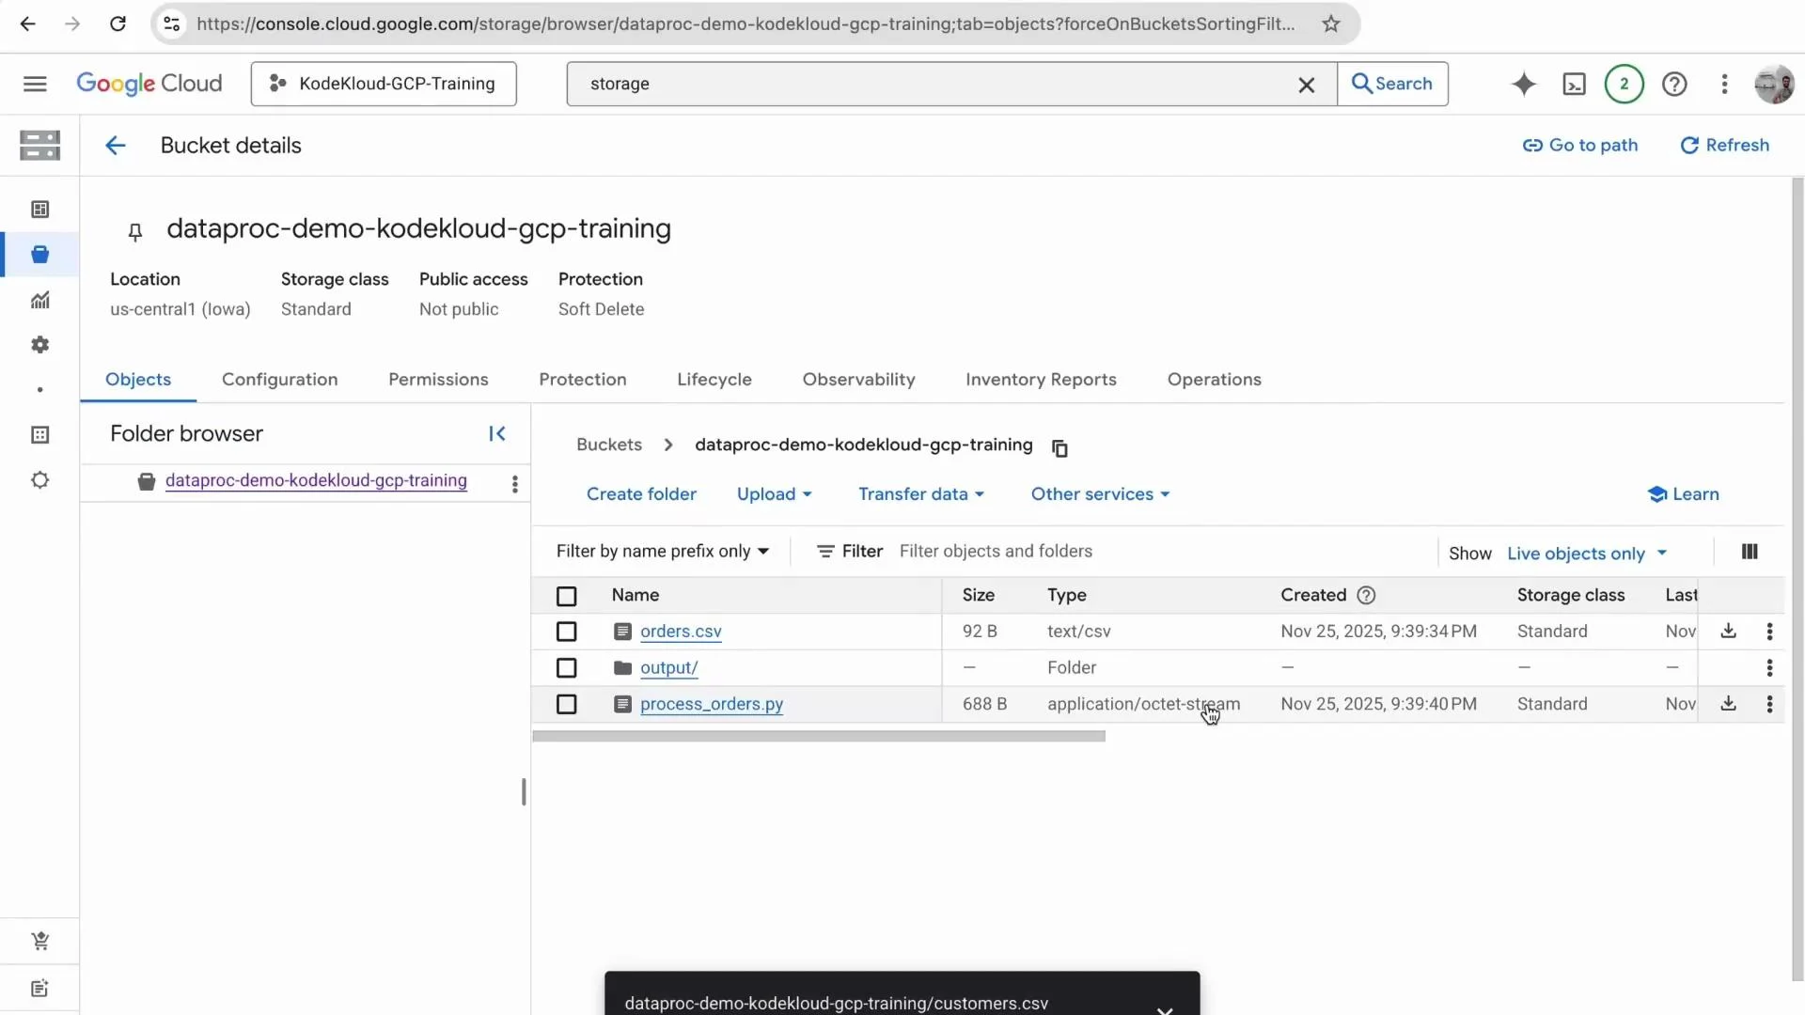Switch to the Permissions tab

tap(438, 380)
